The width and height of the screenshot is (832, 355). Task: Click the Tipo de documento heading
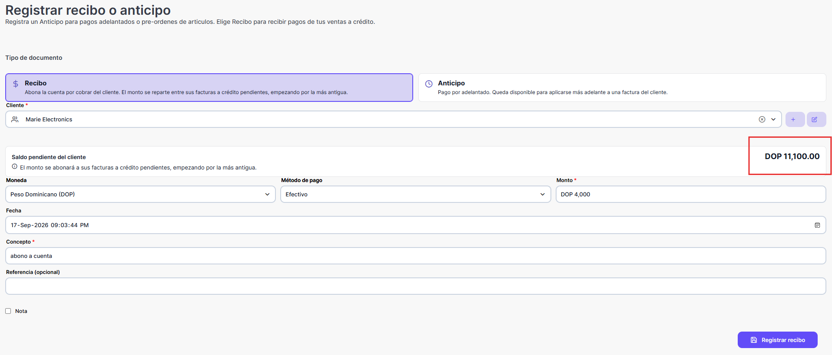point(34,58)
